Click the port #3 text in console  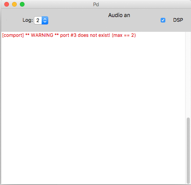pyautogui.click(x=68, y=35)
